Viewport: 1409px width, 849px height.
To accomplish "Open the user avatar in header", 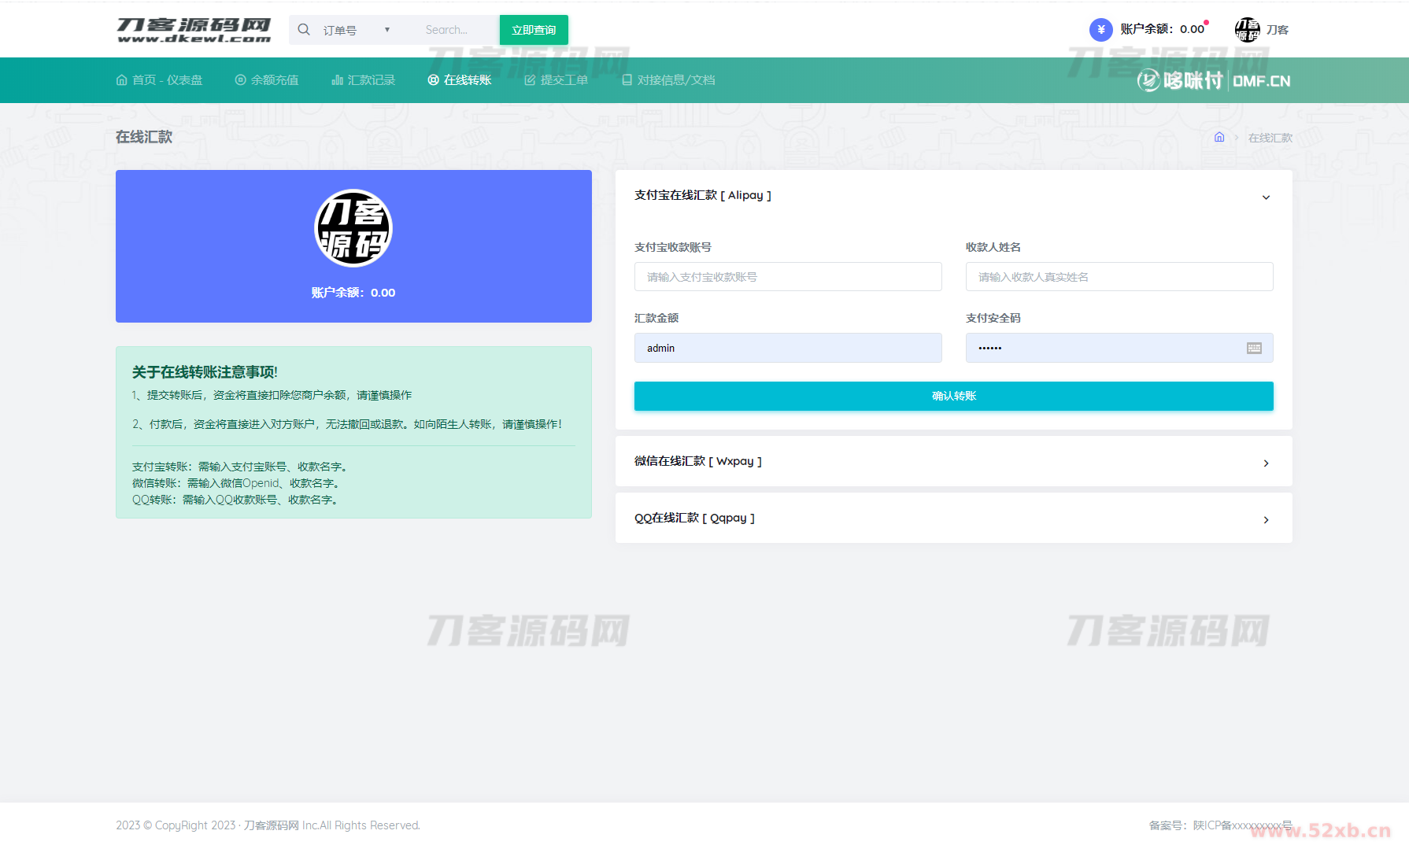I will point(1247,30).
